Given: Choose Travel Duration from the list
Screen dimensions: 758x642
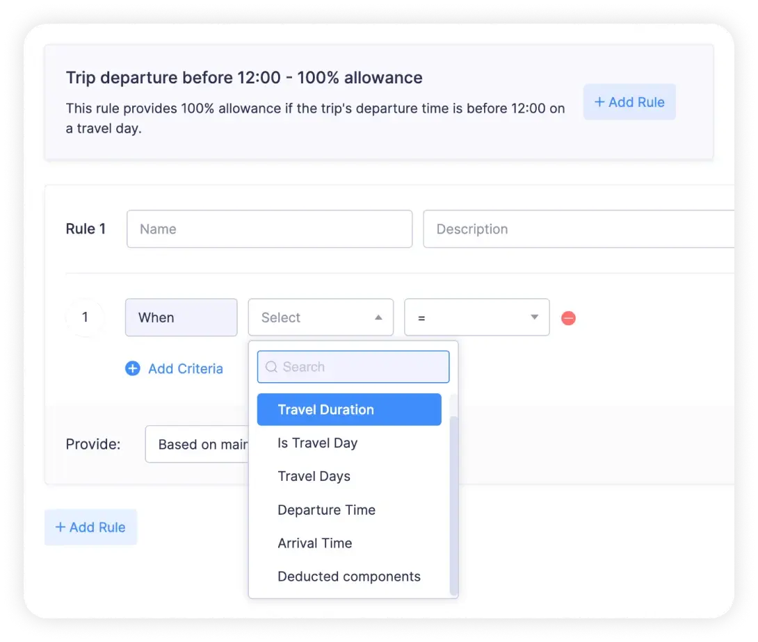Looking at the screenshot, I should 349,410.
